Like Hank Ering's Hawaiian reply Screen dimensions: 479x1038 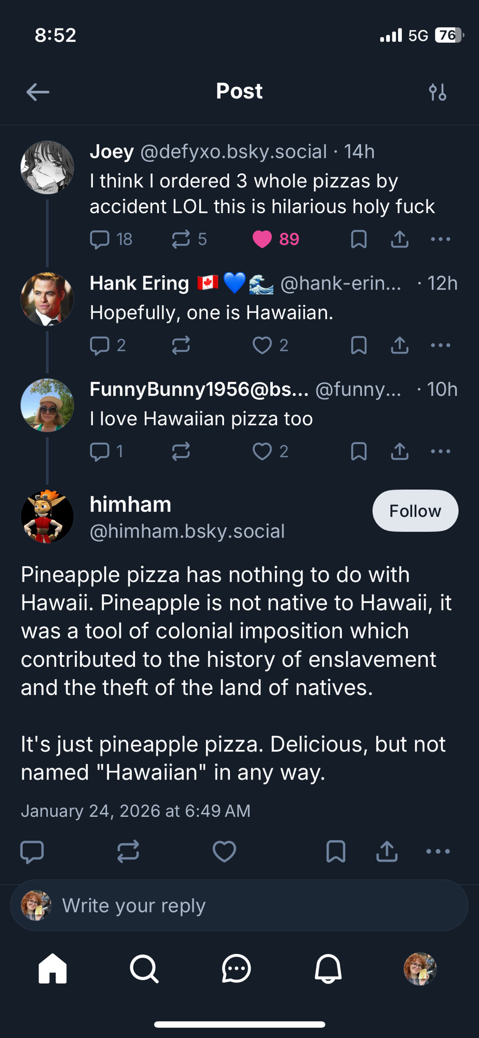263,345
